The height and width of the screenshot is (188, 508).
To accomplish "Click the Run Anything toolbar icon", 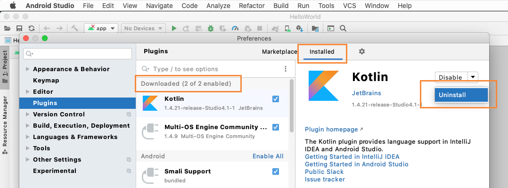I will pos(330,29).
